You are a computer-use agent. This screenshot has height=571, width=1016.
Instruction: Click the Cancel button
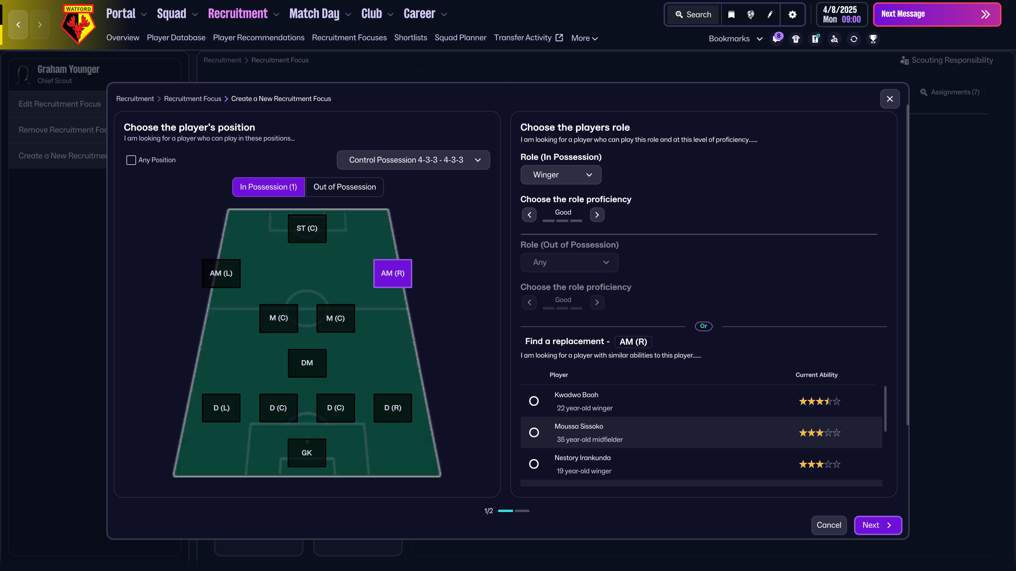[829, 525]
